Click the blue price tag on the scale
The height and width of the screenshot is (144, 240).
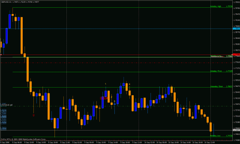click(x=236, y=29)
